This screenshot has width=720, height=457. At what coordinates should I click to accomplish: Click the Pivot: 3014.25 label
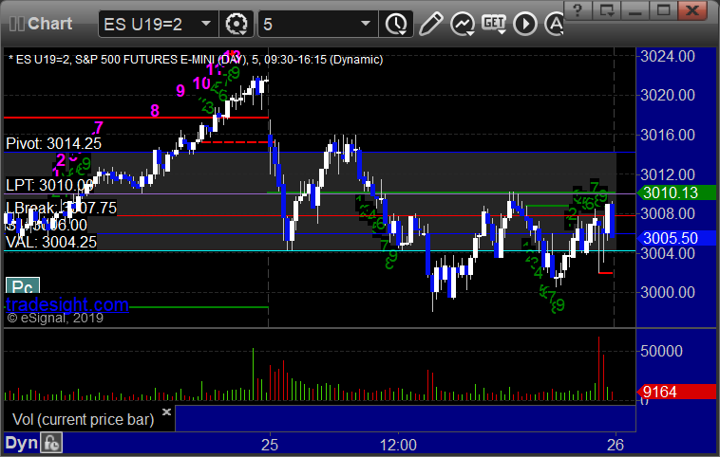(x=53, y=143)
